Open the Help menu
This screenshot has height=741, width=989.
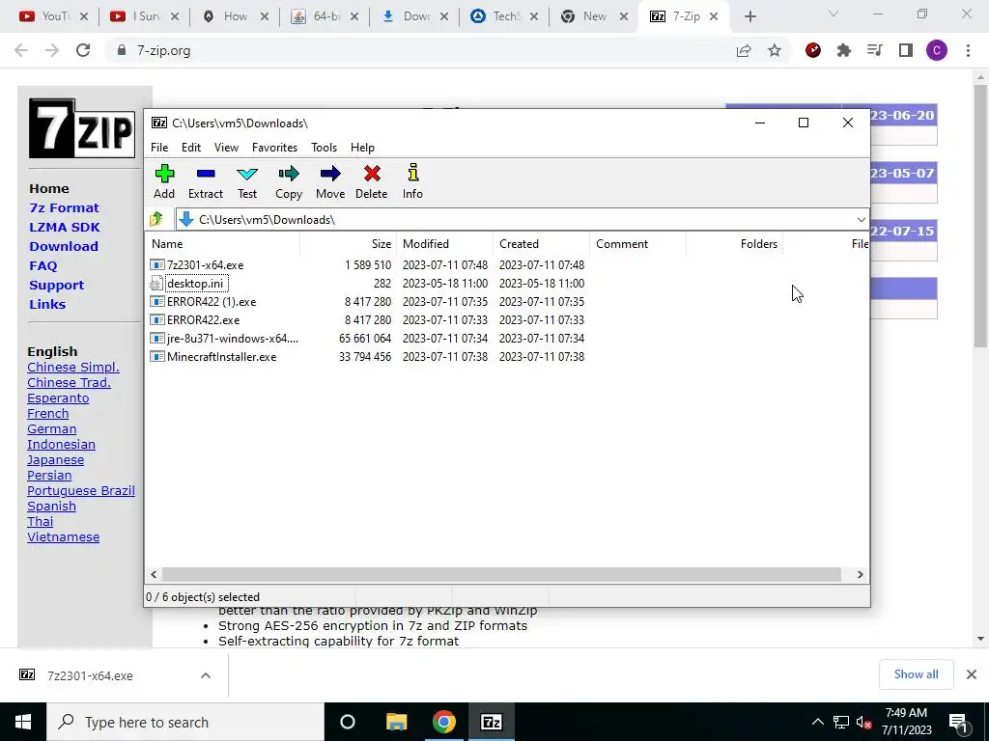362,148
